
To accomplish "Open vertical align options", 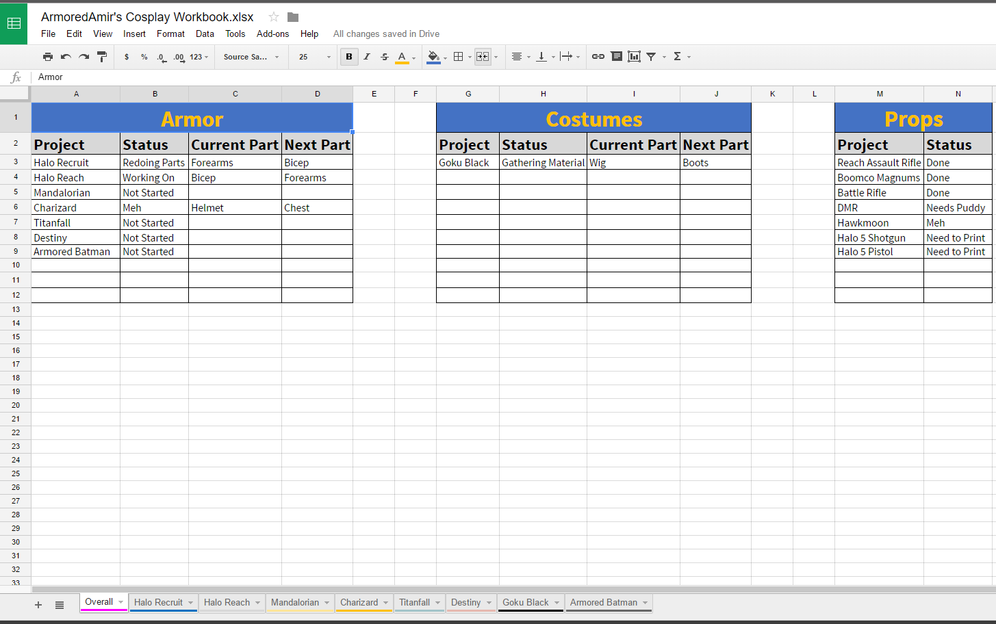I will (541, 57).
